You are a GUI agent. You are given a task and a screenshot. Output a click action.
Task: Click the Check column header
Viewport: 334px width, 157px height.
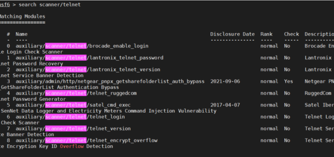pos(291,34)
